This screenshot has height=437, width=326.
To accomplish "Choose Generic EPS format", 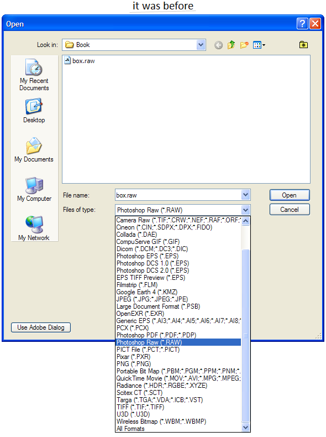I will click(x=178, y=321).
